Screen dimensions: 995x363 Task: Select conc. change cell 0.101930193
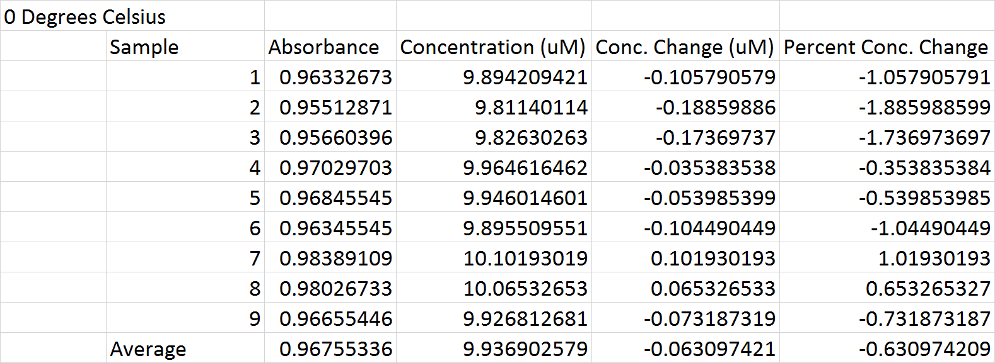coord(713,258)
